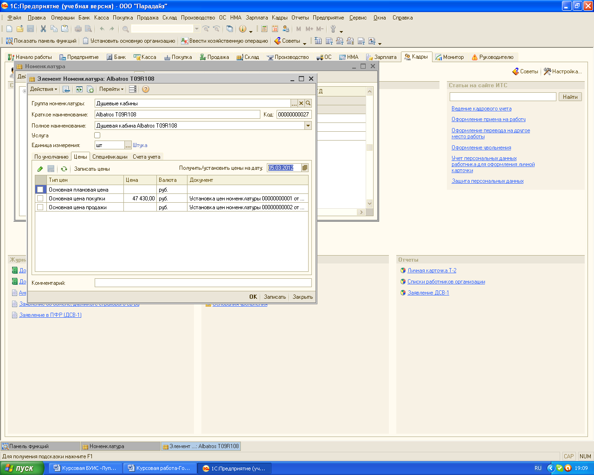594x475 pixels.
Task: Open the calculator icon in main toolbar
Action: [x=264, y=29]
